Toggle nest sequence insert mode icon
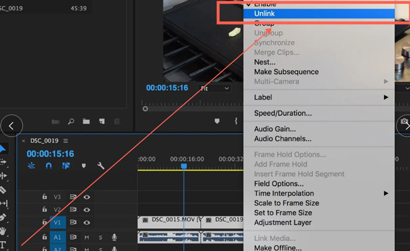This screenshot has height=251, width=410. (x=32, y=165)
